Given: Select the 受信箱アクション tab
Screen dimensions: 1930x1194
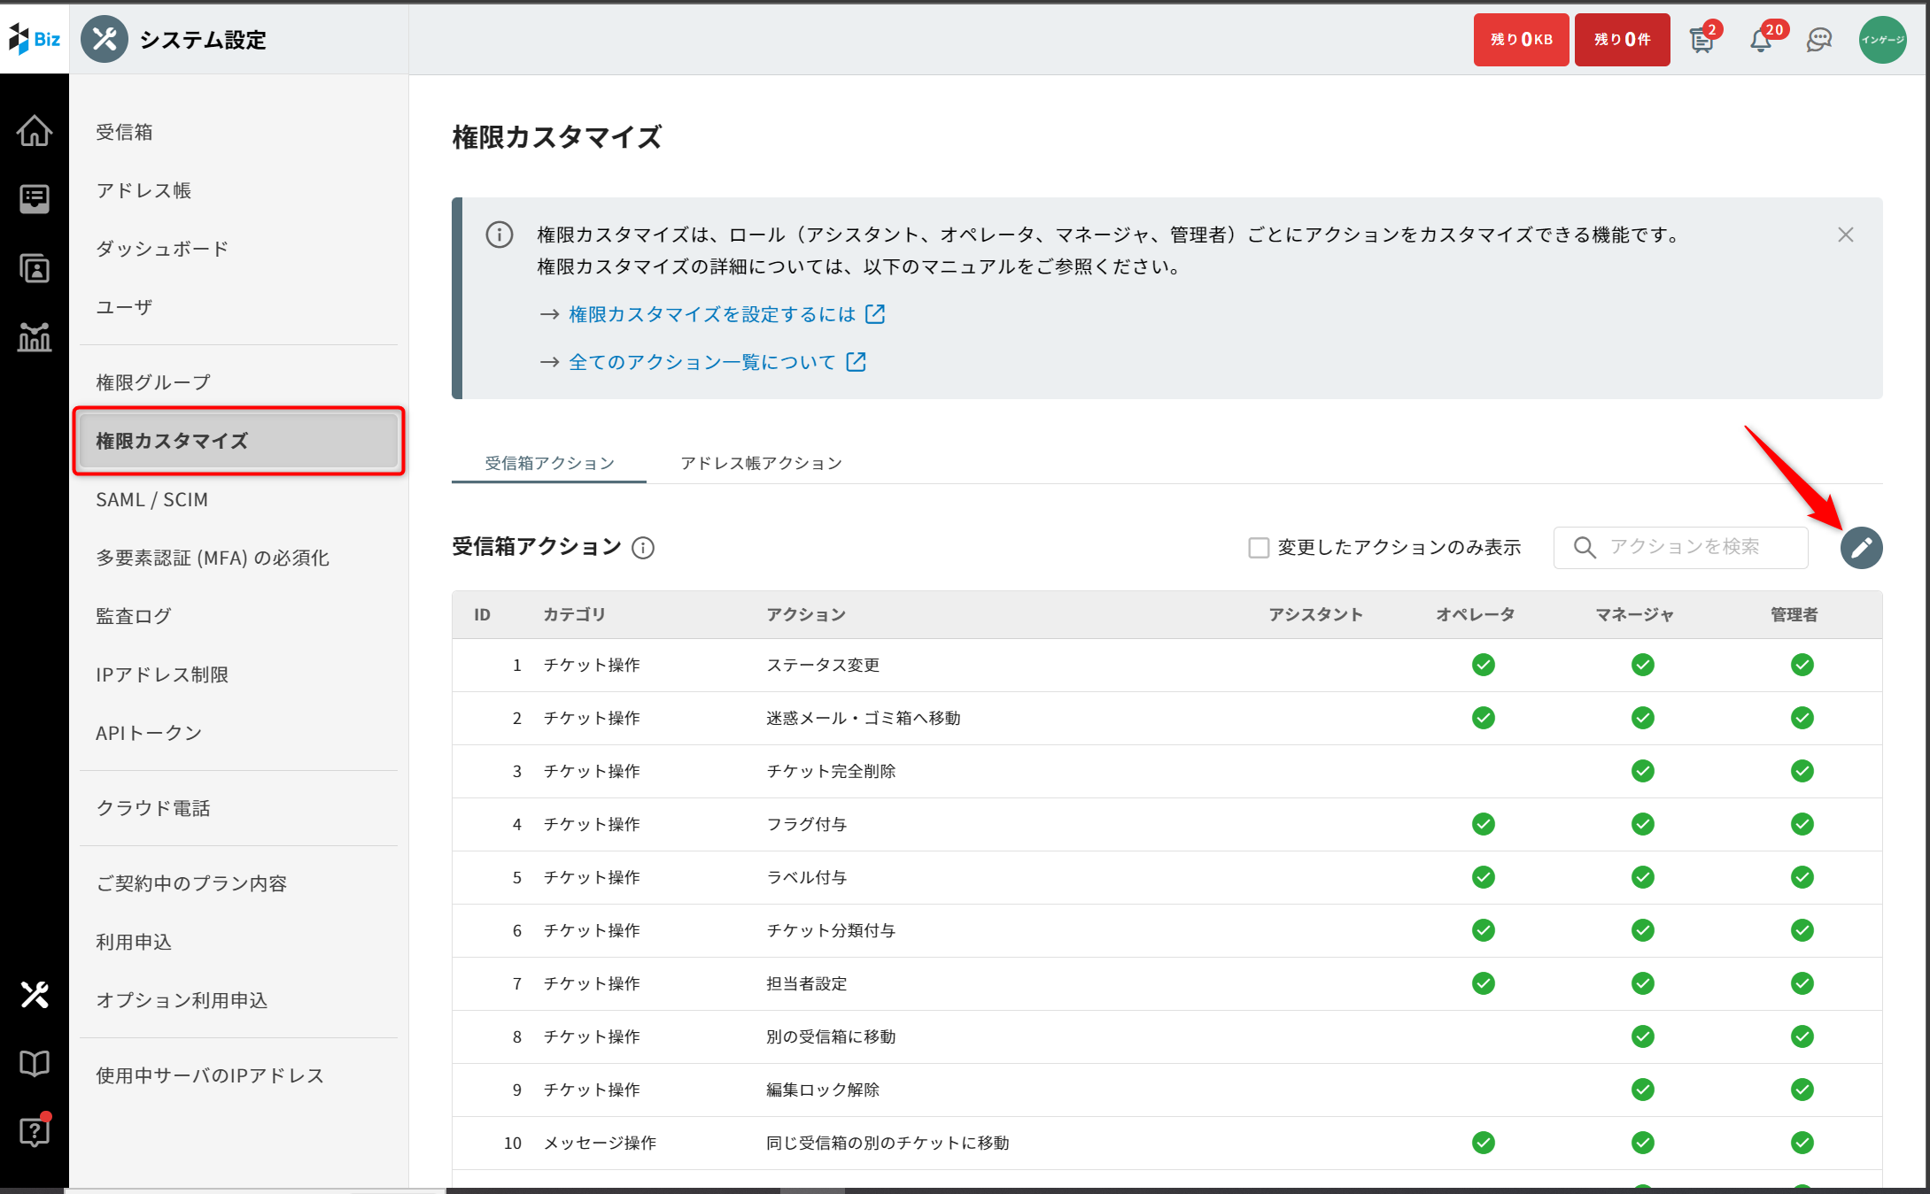Looking at the screenshot, I should pyautogui.click(x=549, y=463).
